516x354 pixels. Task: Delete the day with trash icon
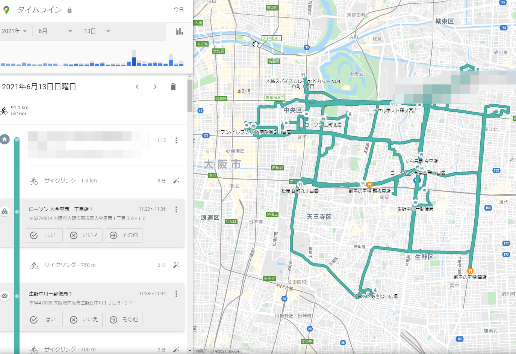pos(173,87)
